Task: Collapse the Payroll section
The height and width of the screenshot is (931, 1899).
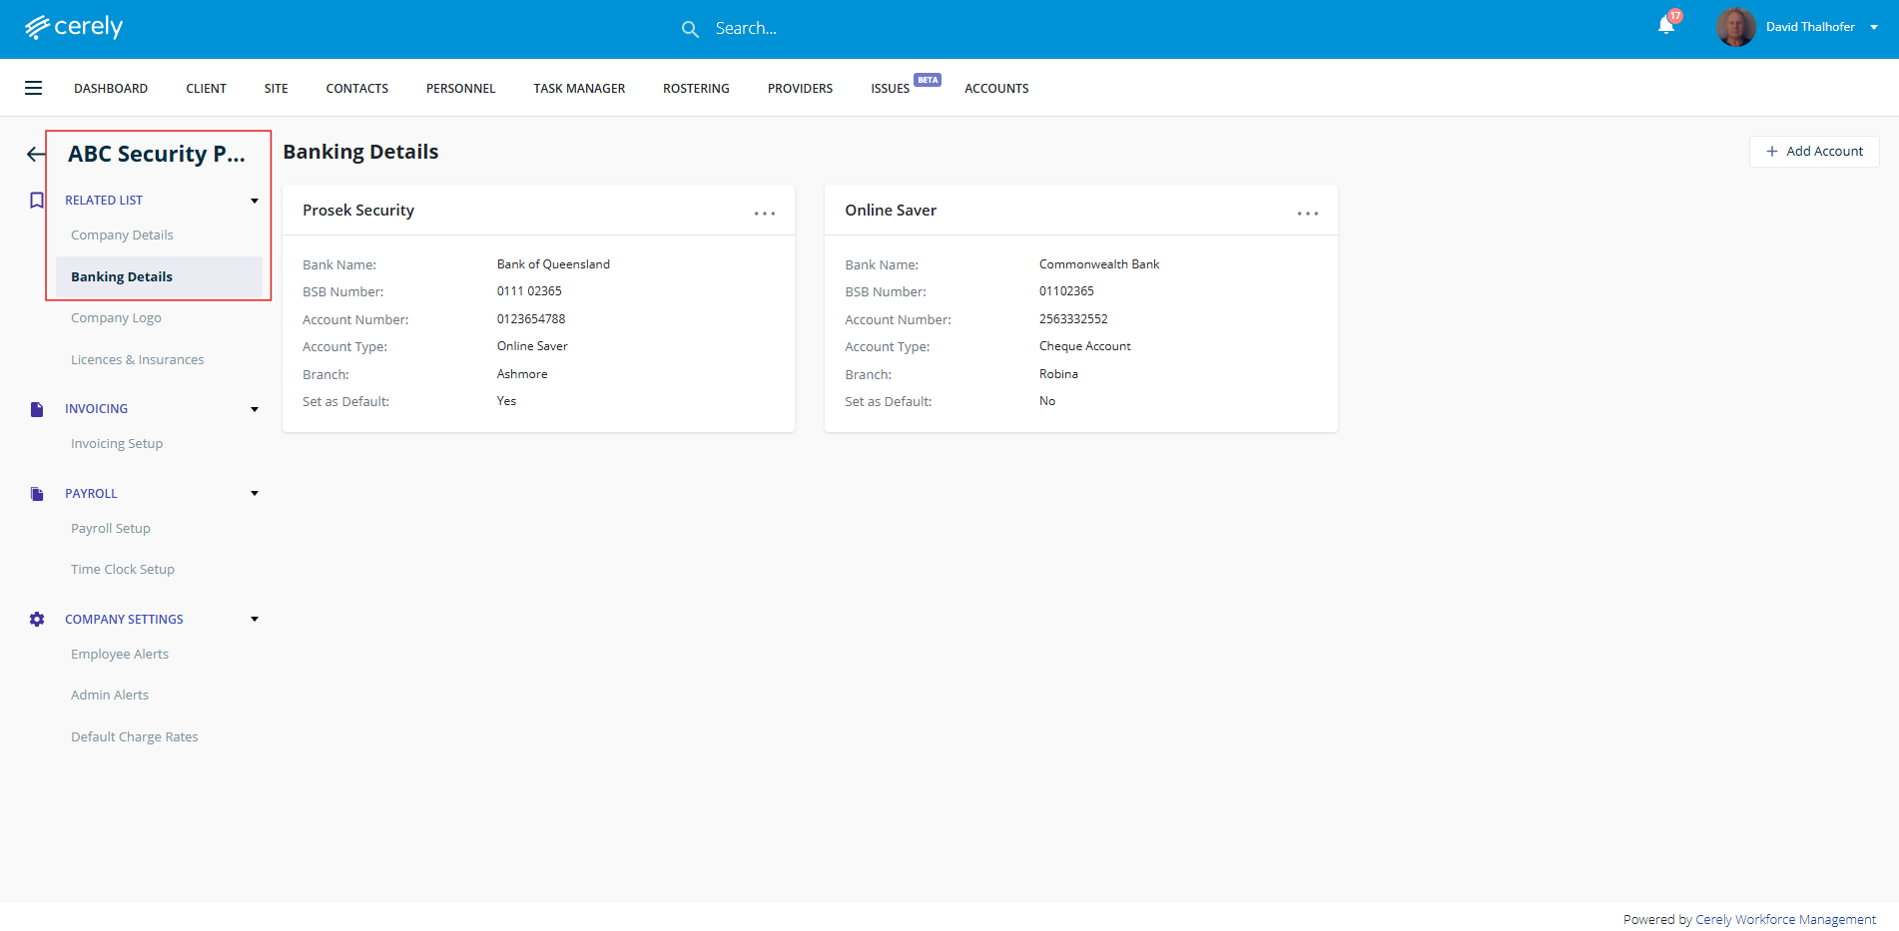Action: (255, 493)
